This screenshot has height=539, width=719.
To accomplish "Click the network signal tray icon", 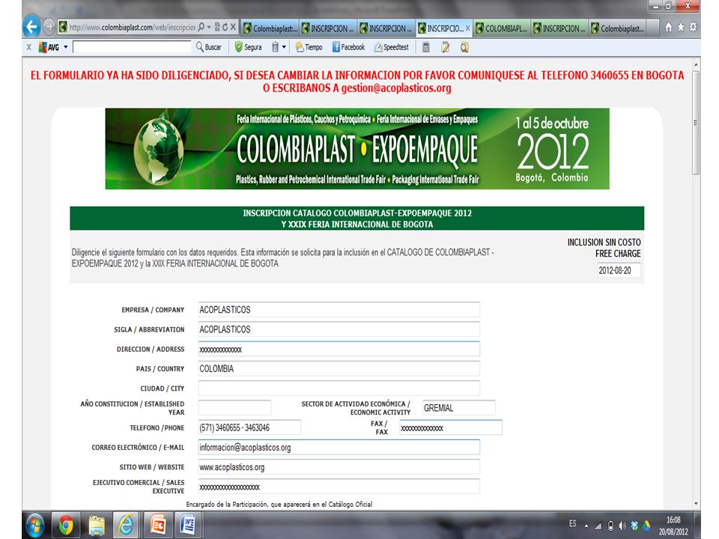I will (x=598, y=526).
